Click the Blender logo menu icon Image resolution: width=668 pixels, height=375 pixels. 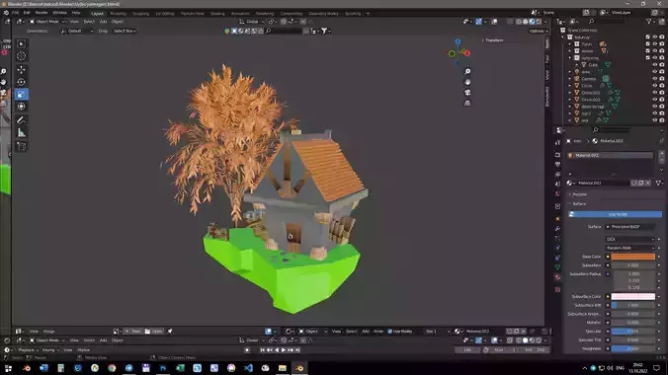tap(6, 13)
